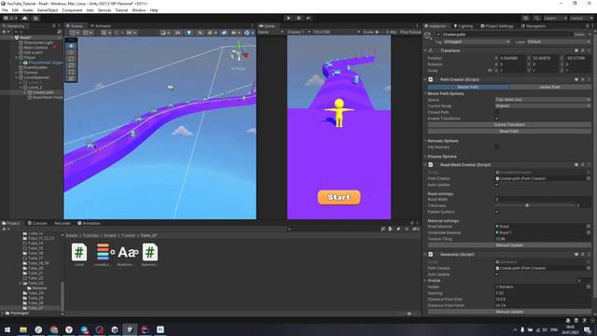Select the View hand tool in the Scene overlay

click(71, 46)
